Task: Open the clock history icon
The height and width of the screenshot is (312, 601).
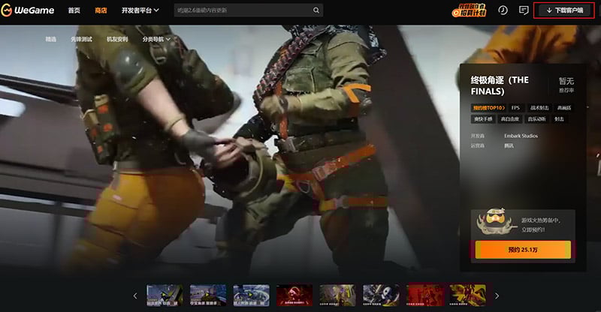Action: pos(503,10)
